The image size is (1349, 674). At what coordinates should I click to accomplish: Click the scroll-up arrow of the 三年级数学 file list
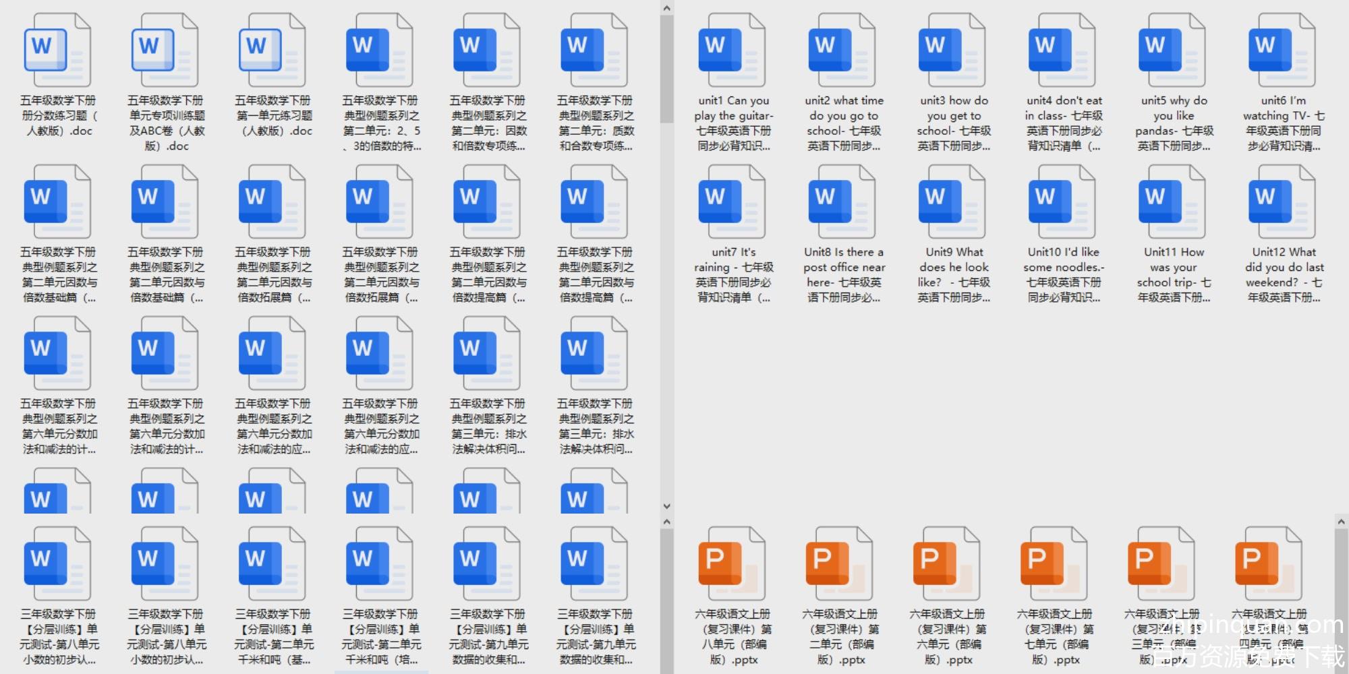(666, 522)
